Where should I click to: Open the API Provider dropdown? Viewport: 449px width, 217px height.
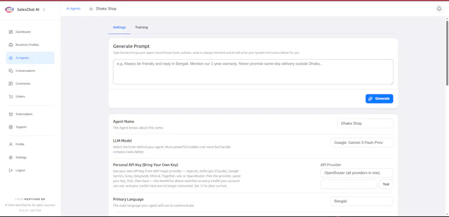[x=357, y=173]
